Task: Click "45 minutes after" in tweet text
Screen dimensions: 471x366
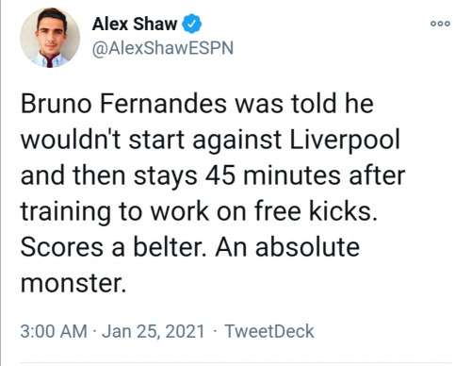Action: tap(305, 175)
